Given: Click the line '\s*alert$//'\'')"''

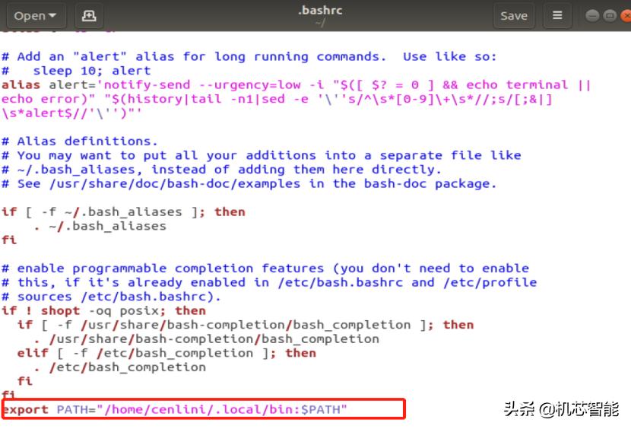Looking at the screenshot, I should point(71,113).
